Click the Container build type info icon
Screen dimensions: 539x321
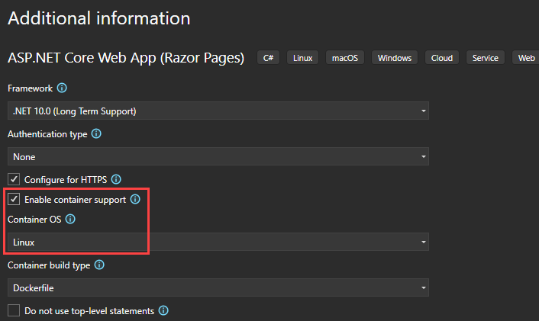tap(99, 265)
